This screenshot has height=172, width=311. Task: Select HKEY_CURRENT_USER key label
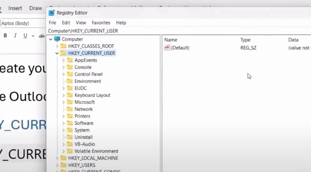click(x=91, y=53)
